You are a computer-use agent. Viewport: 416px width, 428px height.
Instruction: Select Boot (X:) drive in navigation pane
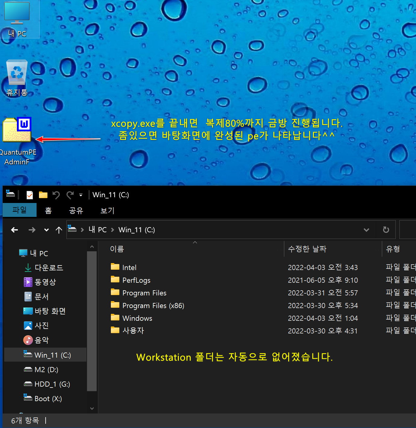(43, 398)
